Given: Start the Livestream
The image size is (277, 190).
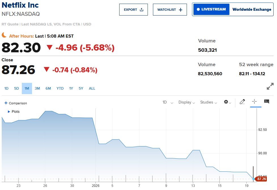Looking at the screenshot, I should click(x=211, y=9).
